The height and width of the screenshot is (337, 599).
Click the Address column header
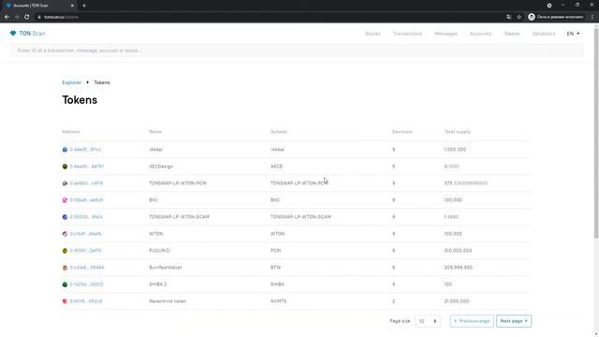[71, 132]
